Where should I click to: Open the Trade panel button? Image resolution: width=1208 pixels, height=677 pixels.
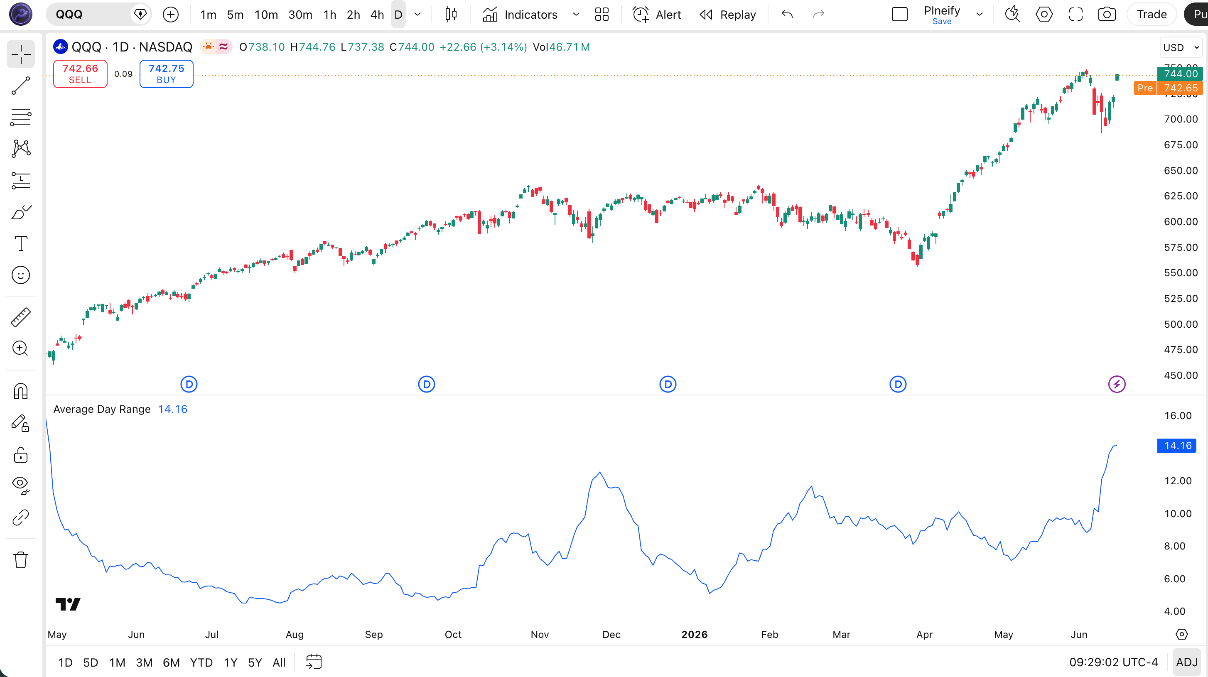coord(1151,15)
